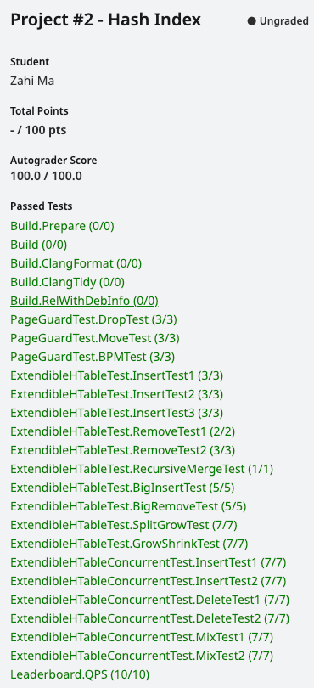
Task: Open the Leaderboard.QPS (10/10) result
Action: coord(80,674)
